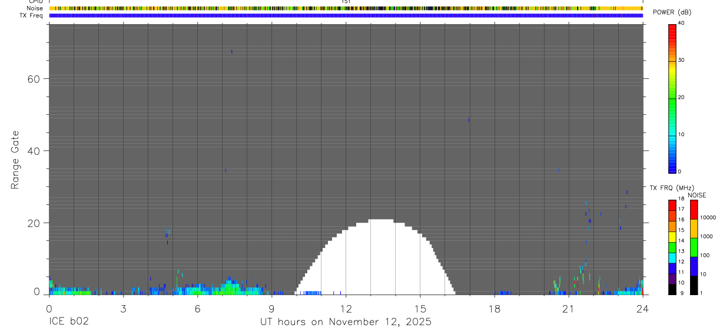Click the 10000 label on NOISE scale

(x=708, y=217)
